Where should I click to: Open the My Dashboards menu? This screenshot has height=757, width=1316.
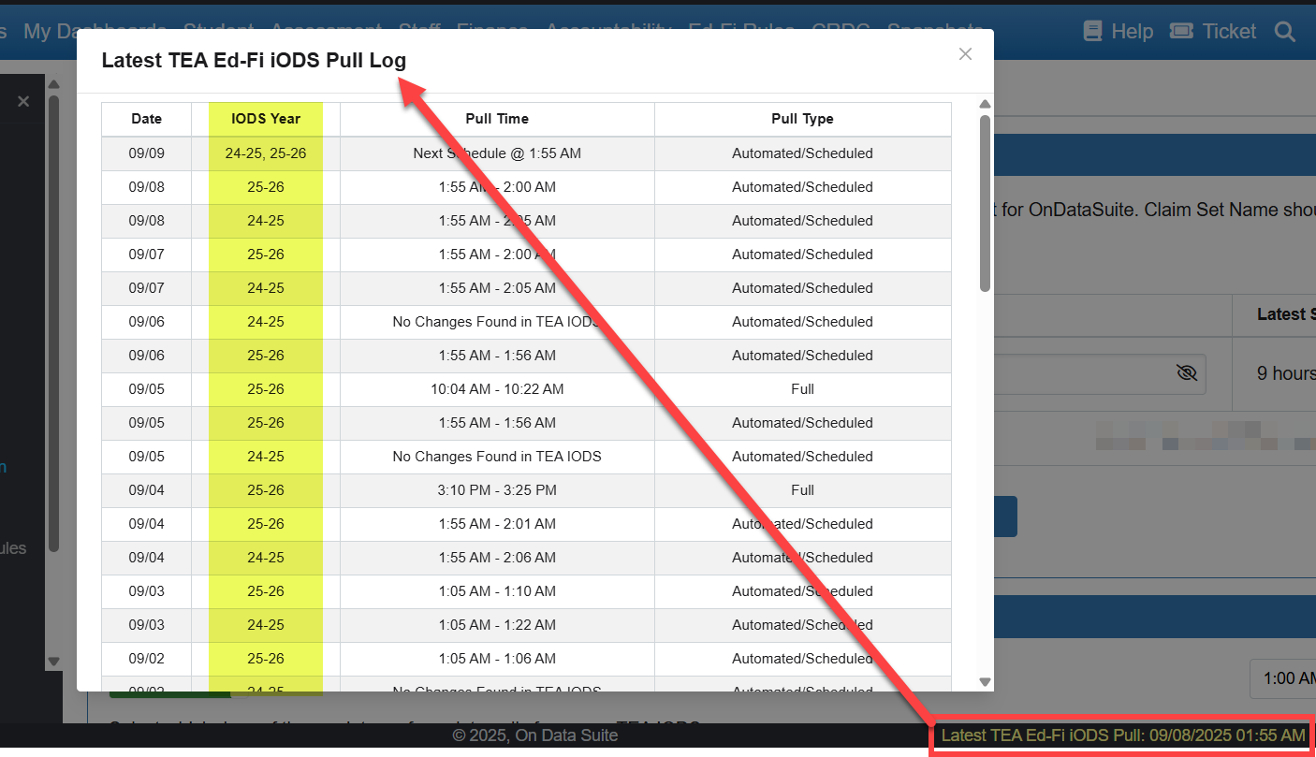tap(95, 29)
